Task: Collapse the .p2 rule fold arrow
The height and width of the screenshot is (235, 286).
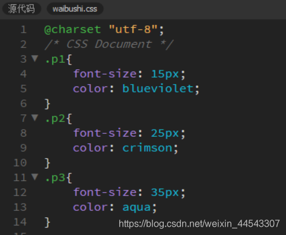Action: (x=35, y=118)
